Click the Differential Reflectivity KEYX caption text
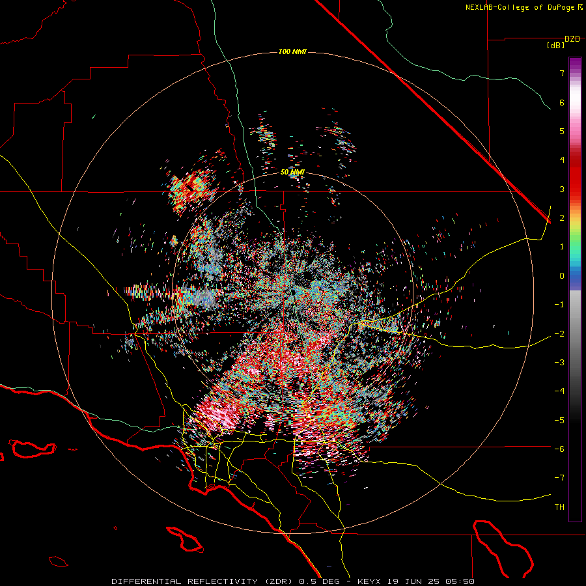Screen dimensions: 586x586 [x=293, y=581]
